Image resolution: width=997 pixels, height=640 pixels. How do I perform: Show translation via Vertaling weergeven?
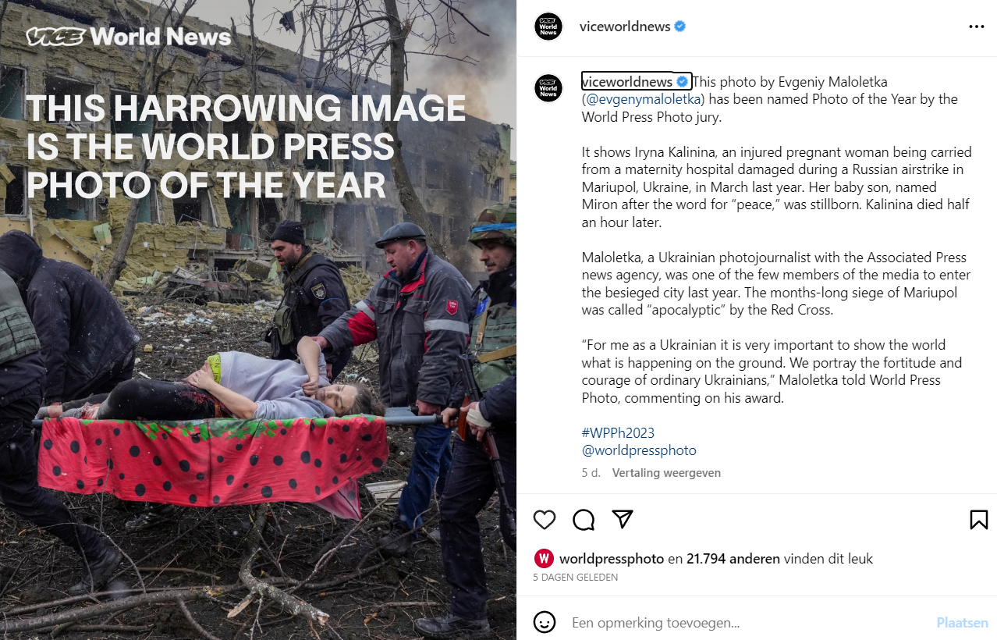[666, 473]
